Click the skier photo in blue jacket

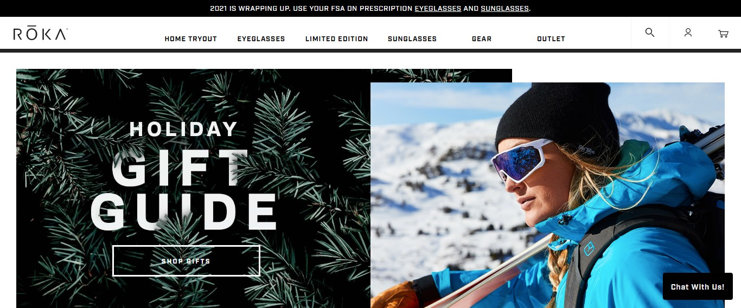click(547, 195)
